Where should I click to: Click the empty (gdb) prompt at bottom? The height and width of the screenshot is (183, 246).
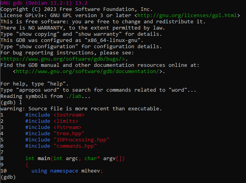[x=8, y=177]
